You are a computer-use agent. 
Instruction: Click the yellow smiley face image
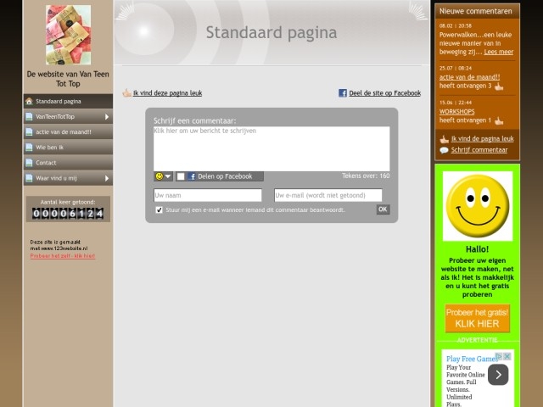coord(477,206)
